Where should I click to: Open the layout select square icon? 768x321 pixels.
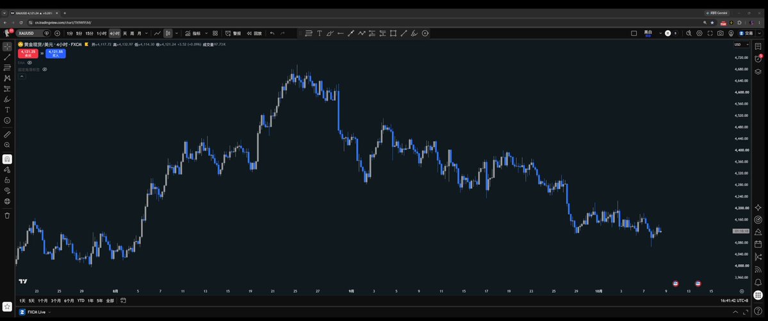pyautogui.click(x=633, y=33)
